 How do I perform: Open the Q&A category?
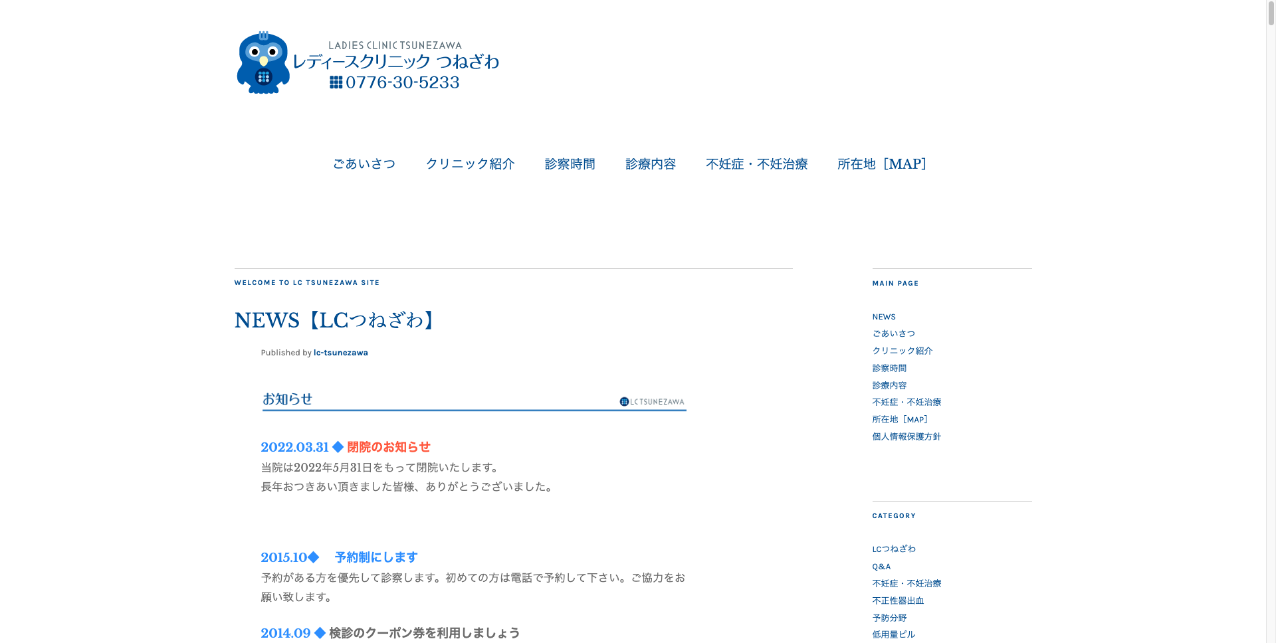click(x=881, y=567)
